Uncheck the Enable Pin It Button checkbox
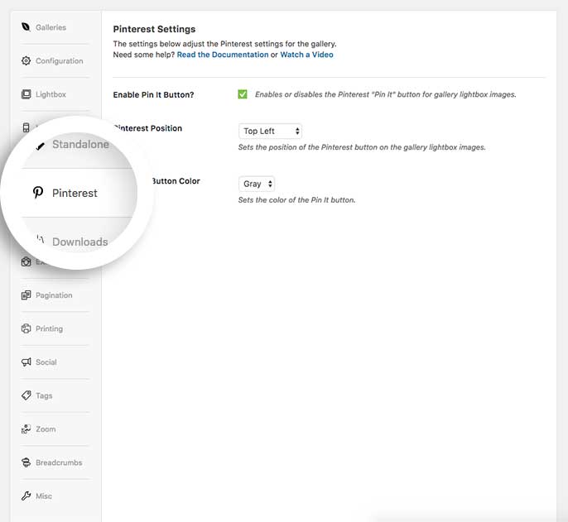 pyautogui.click(x=243, y=94)
